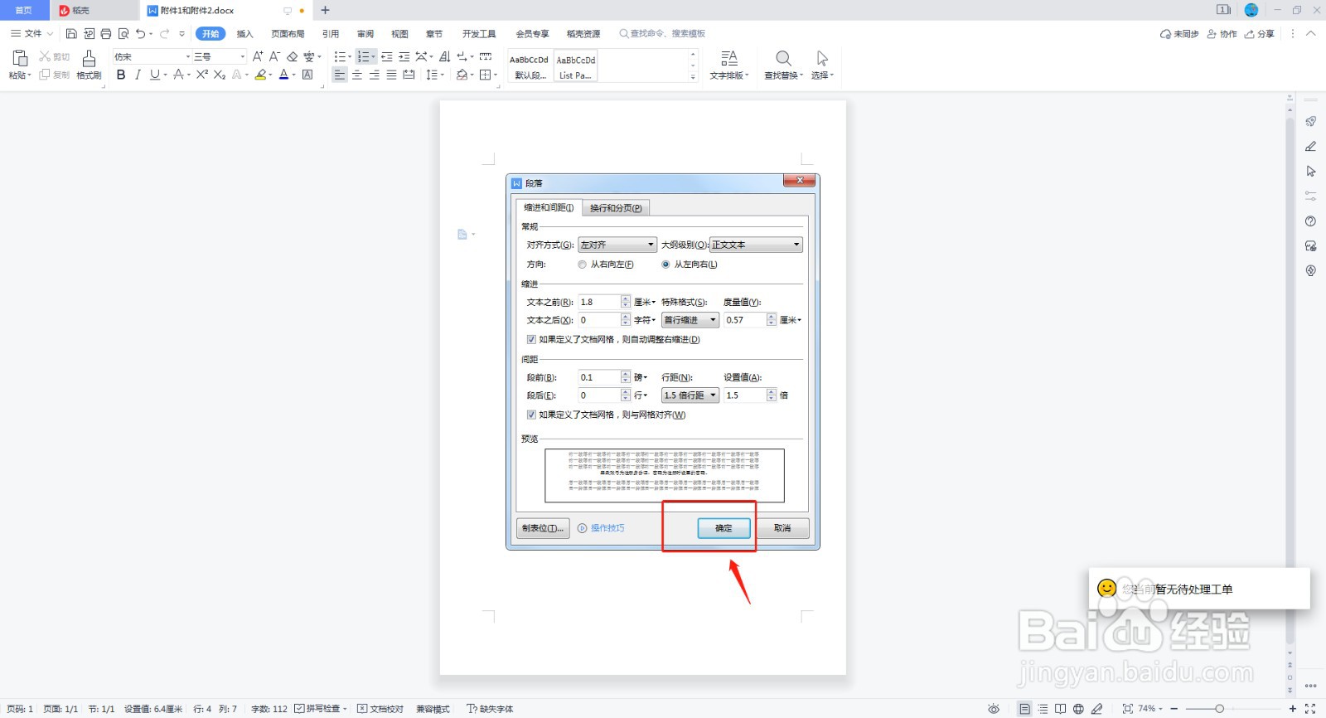Click the Redo arrow icon
1326x718 pixels.
click(x=164, y=34)
